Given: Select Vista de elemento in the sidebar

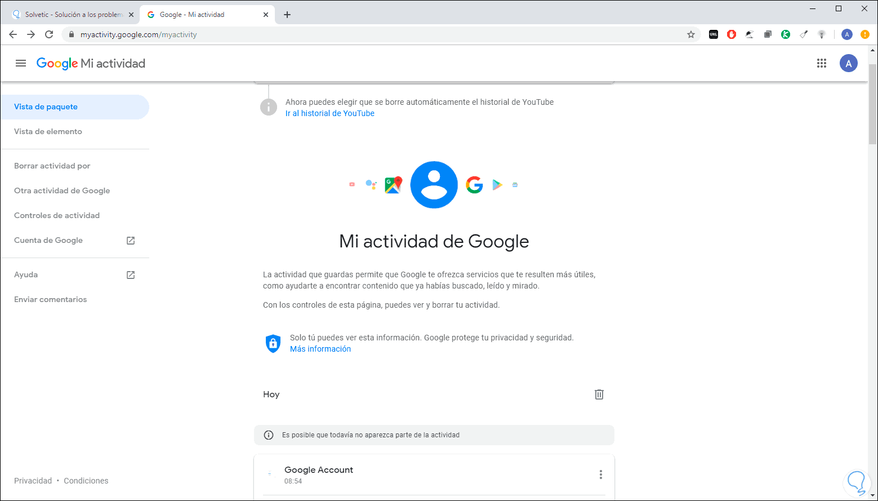Looking at the screenshot, I should point(48,131).
